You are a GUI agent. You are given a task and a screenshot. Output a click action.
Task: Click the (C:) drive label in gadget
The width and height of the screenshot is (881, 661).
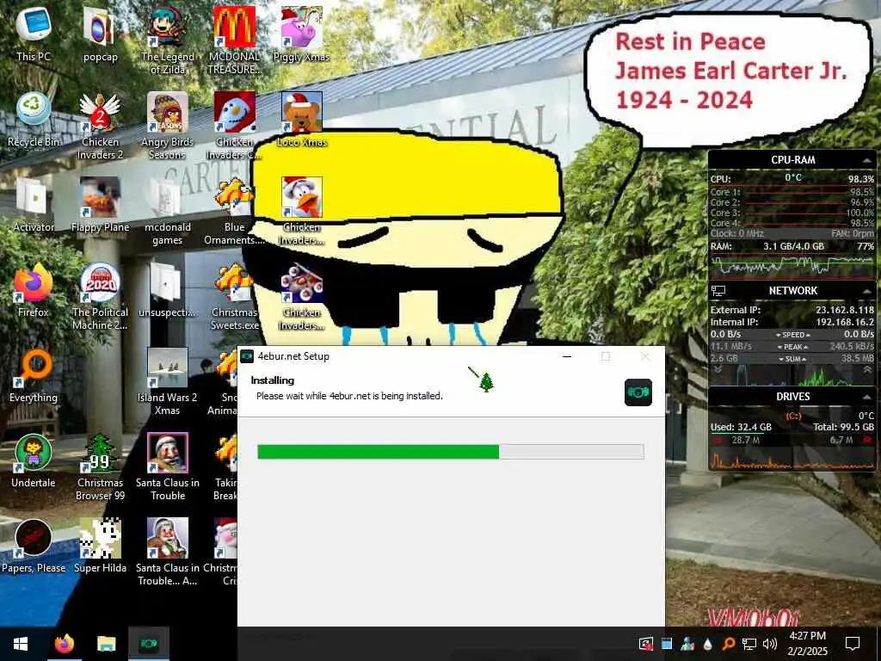click(x=792, y=416)
